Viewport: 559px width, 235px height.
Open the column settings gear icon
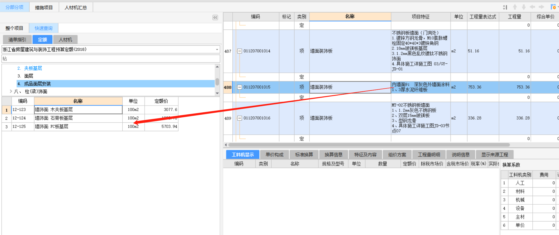[553, 7]
